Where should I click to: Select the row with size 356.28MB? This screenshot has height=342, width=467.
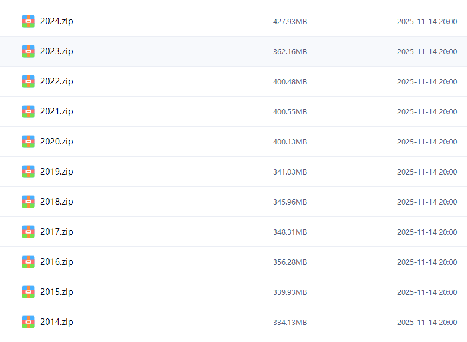coord(290,262)
